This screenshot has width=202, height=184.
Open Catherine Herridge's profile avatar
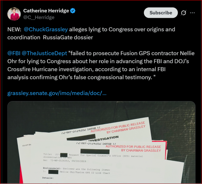14,14
